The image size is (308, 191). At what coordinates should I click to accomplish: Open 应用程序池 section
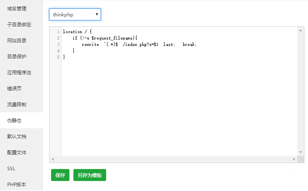pyautogui.click(x=19, y=72)
